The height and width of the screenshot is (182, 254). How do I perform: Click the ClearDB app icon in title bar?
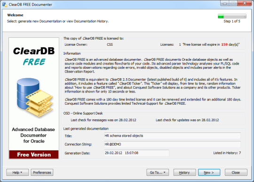click(x=5, y=4)
